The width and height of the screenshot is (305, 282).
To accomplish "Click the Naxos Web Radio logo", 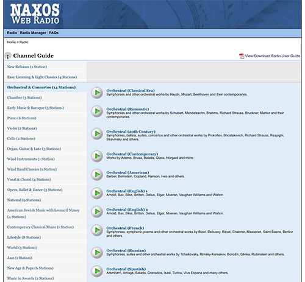I will pyautogui.click(x=35, y=14).
